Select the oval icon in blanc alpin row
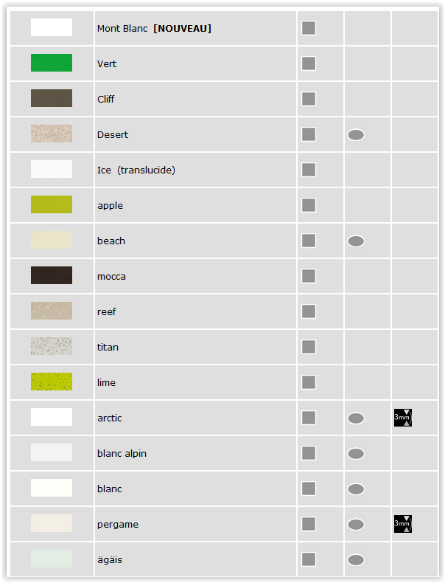This screenshot has width=445, height=583. pyautogui.click(x=356, y=454)
